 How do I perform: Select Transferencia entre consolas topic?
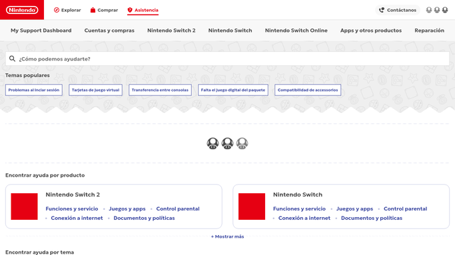[x=160, y=90]
